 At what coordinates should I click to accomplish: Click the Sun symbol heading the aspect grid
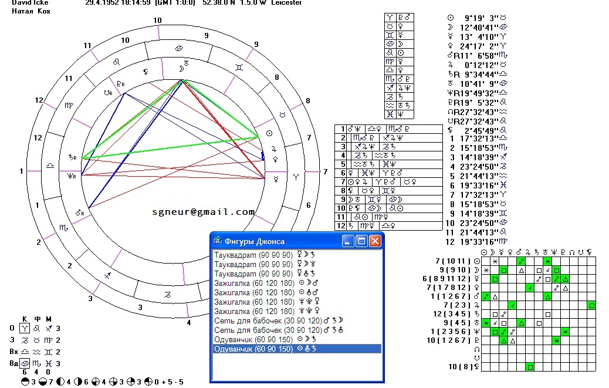pos(484,252)
